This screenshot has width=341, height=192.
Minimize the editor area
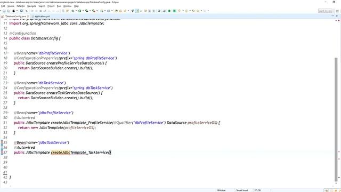332,16
